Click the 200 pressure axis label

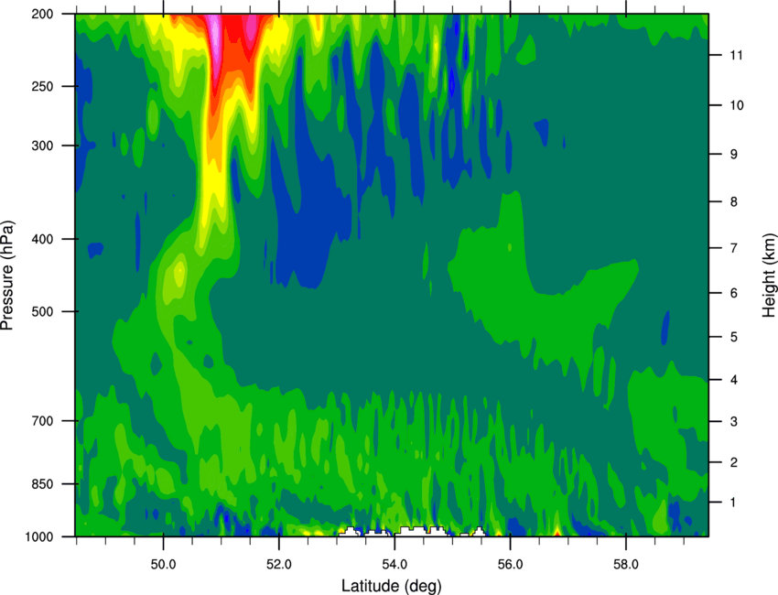[x=42, y=14]
